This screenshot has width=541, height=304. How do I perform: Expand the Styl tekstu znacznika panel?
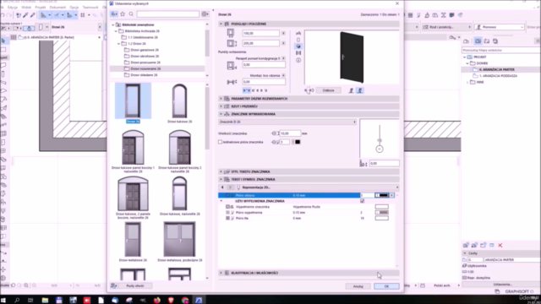click(221, 171)
